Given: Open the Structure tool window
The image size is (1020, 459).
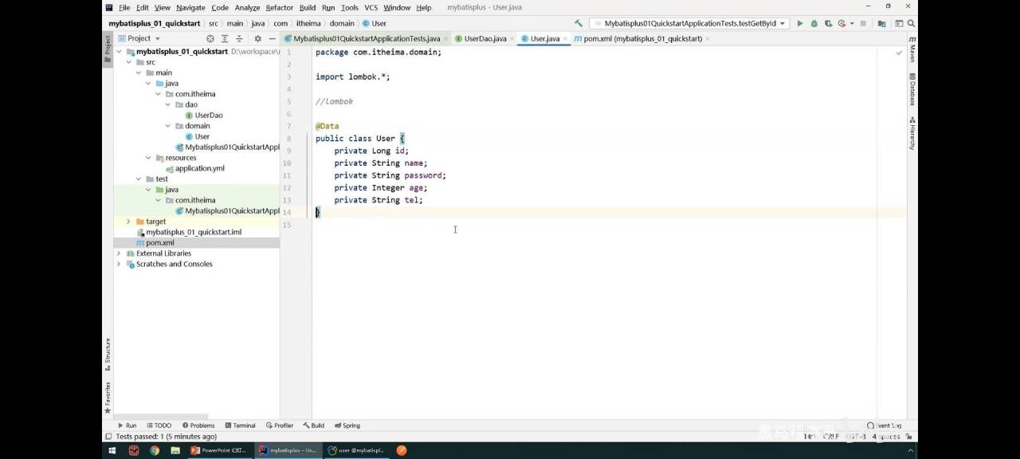Looking at the screenshot, I should click(108, 355).
